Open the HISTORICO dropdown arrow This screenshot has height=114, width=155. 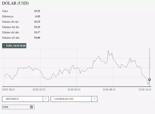(46, 99)
